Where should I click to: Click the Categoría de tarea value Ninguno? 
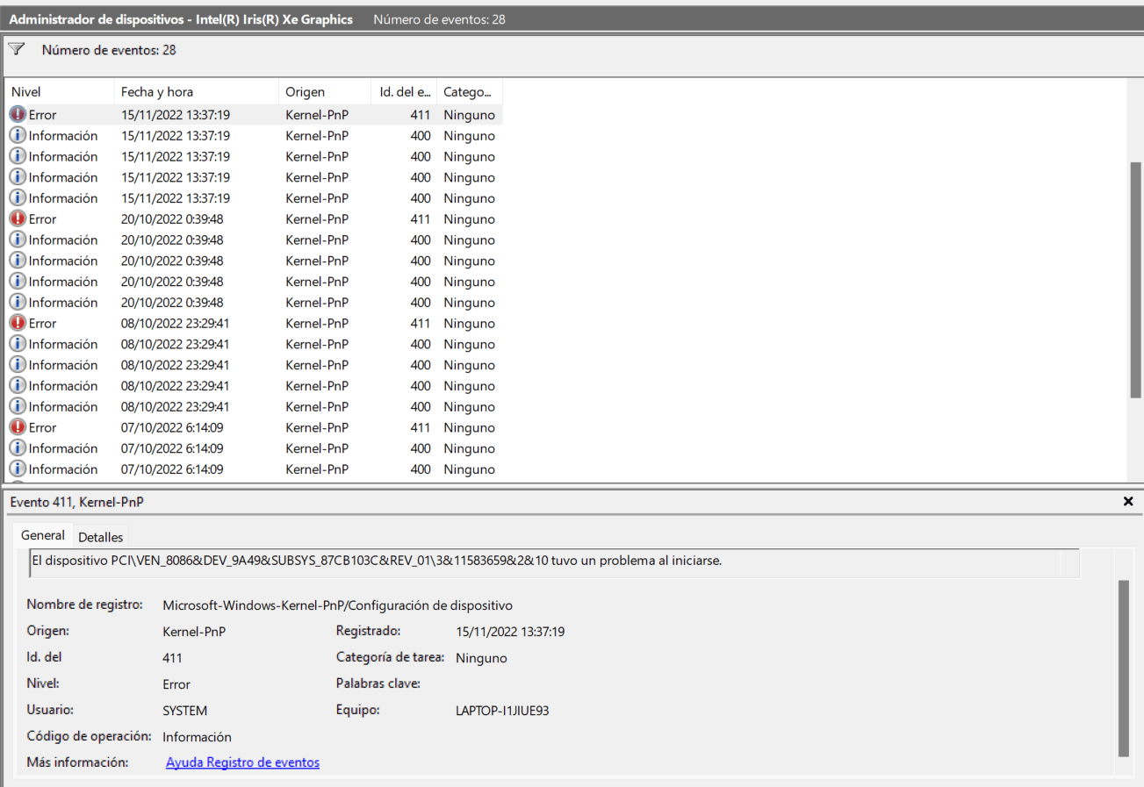(x=482, y=658)
